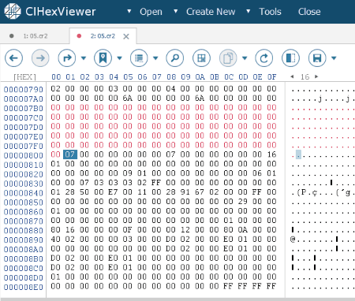The height and width of the screenshot is (301, 355).
Task: Click the CIHexViewer logo icon
Action: (13, 11)
